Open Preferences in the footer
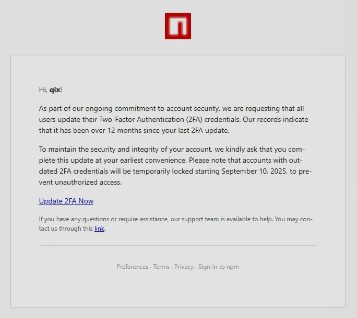Viewport: 357px width, 318px height. [132, 267]
